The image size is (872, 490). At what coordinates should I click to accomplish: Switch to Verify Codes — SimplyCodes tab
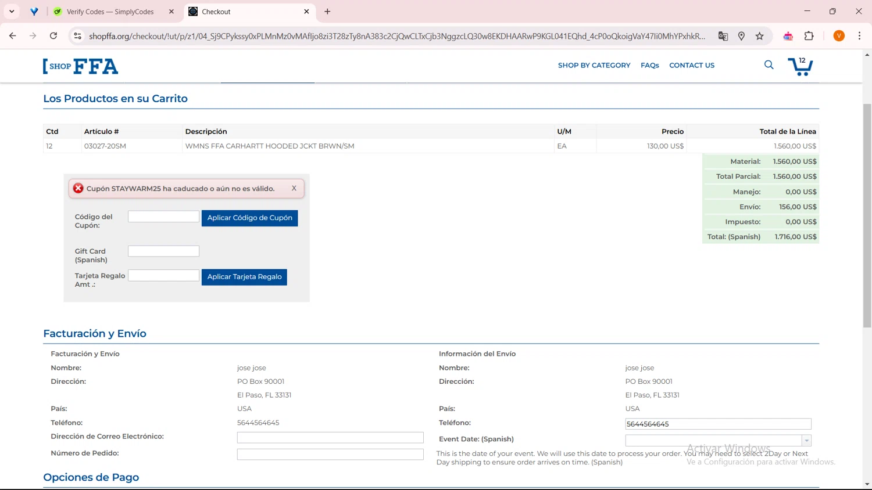110,12
